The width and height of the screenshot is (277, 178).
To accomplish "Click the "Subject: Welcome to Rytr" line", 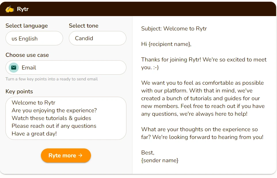I will [x=174, y=29].
